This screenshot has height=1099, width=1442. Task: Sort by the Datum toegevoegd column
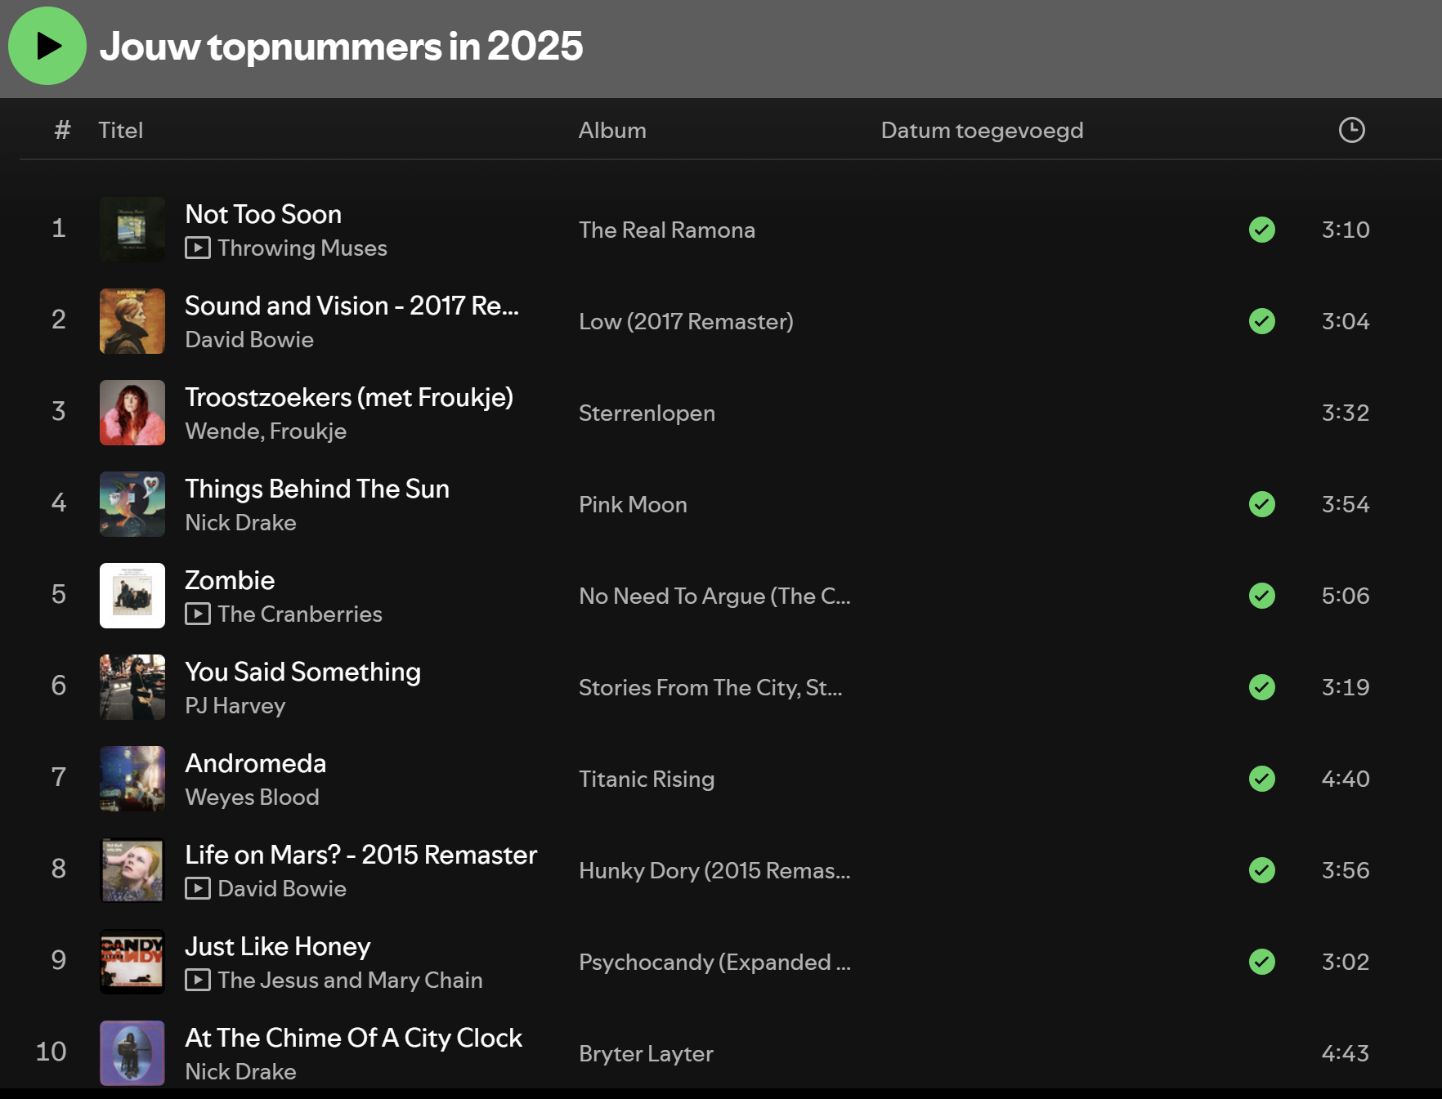(981, 130)
